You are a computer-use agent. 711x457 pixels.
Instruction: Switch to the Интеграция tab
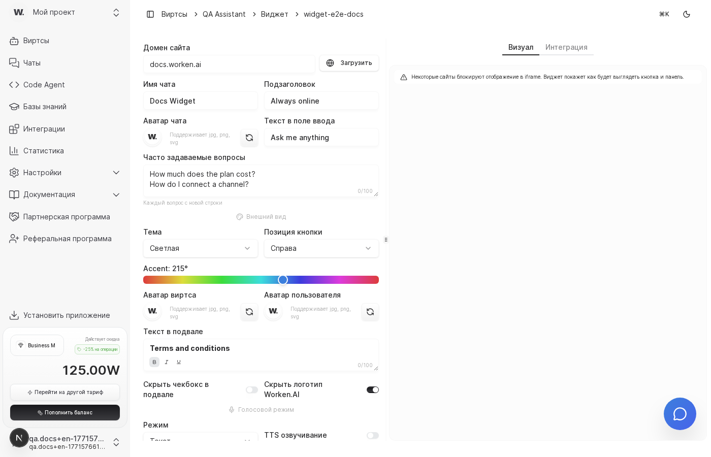[566, 47]
